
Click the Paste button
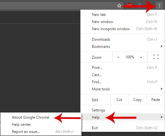tap(156, 99)
